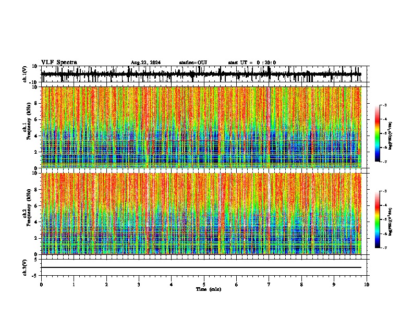Click the "VLF Spectra" plot title
This screenshot has height=319, width=413.
pos(59,63)
